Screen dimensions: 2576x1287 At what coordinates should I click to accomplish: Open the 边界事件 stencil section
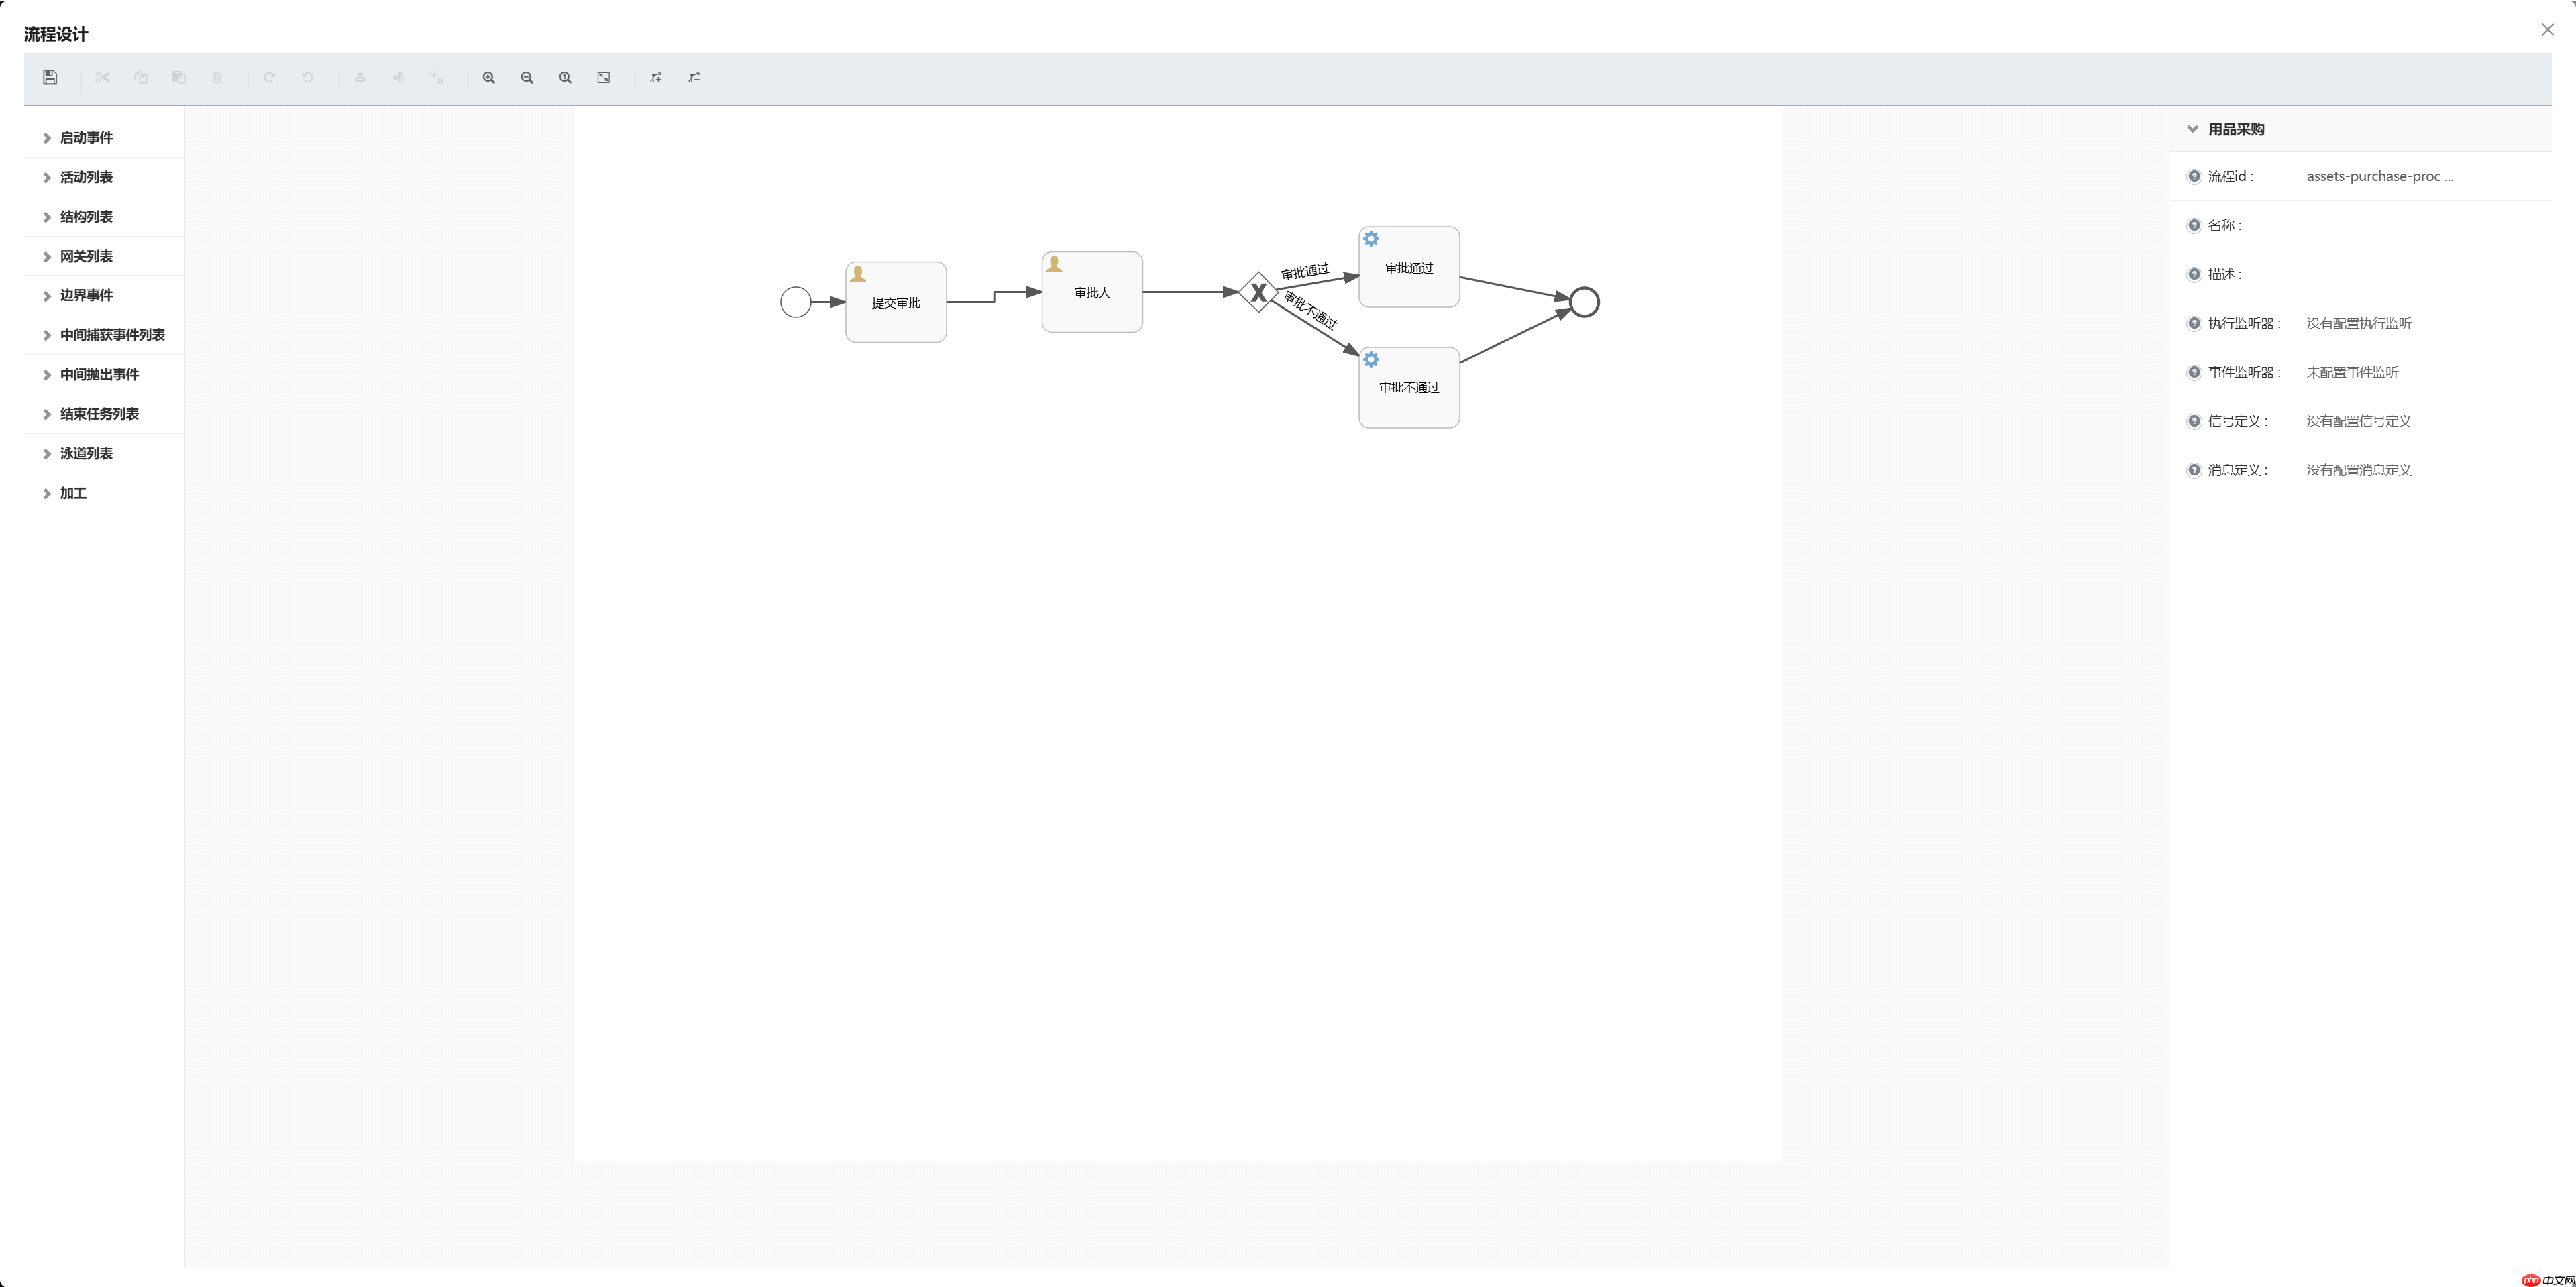pyautogui.click(x=86, y=295)
